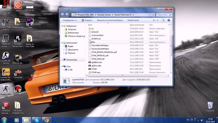
Task: Collapse the Библиотеки tree section
Action: [62, 43]
